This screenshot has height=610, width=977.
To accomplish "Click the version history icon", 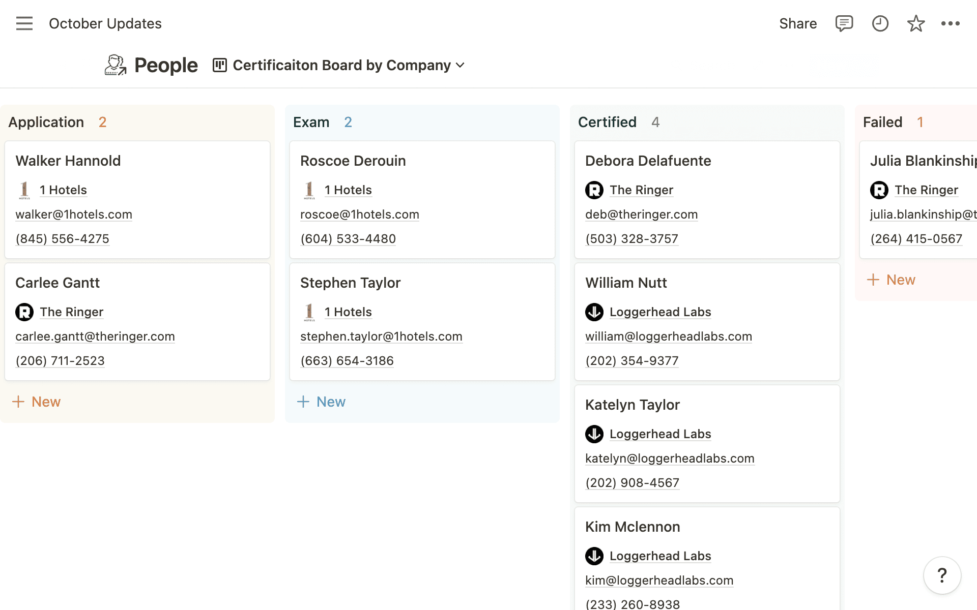I will tap(879, 23).
